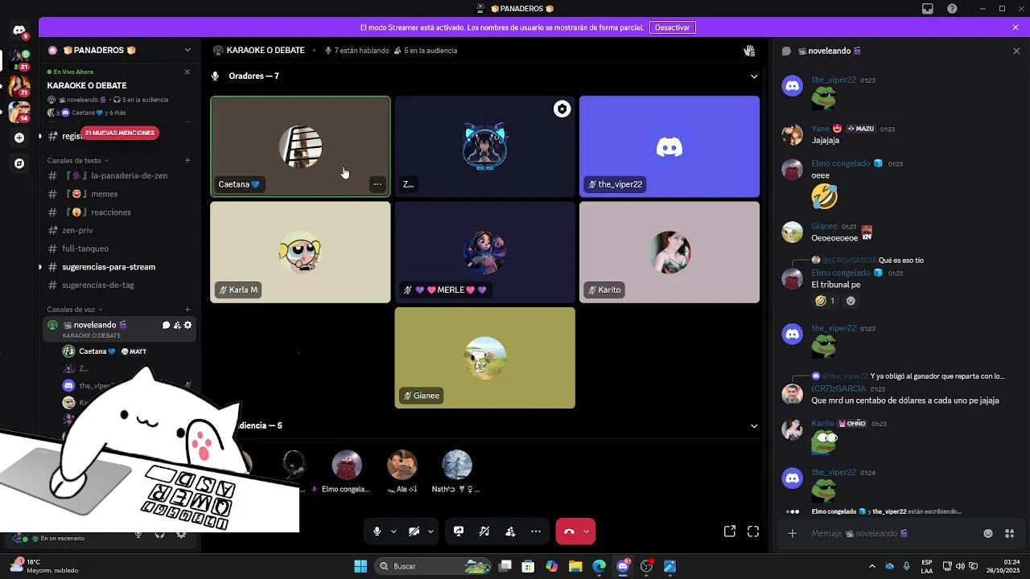This screenshot has width=1030, height=579.
Task: Open Discord inbox icon in title bar
Action: 928,9
